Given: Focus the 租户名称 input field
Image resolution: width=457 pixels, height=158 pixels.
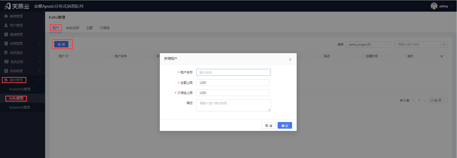Looking at the screenshot, I should point(234,72).
